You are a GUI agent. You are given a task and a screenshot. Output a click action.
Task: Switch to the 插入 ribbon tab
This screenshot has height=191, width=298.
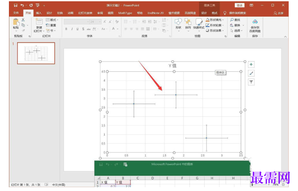[x=39, y=13]
